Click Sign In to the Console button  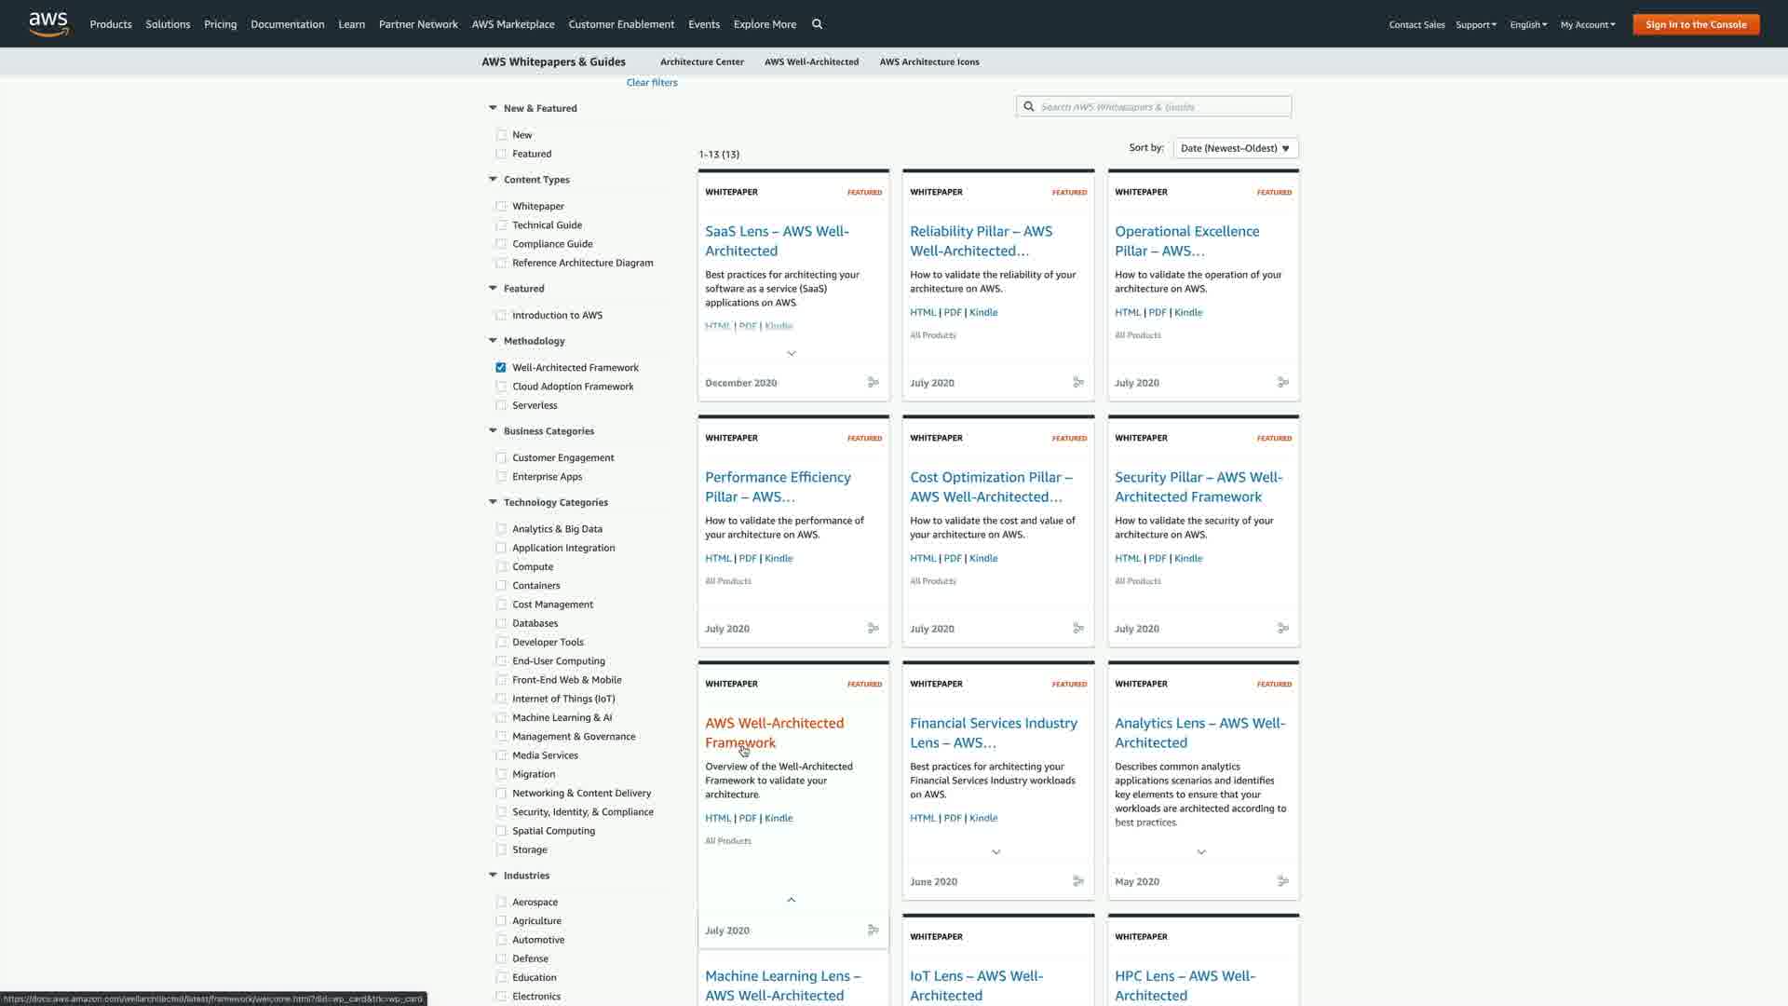coord(1695,24)
